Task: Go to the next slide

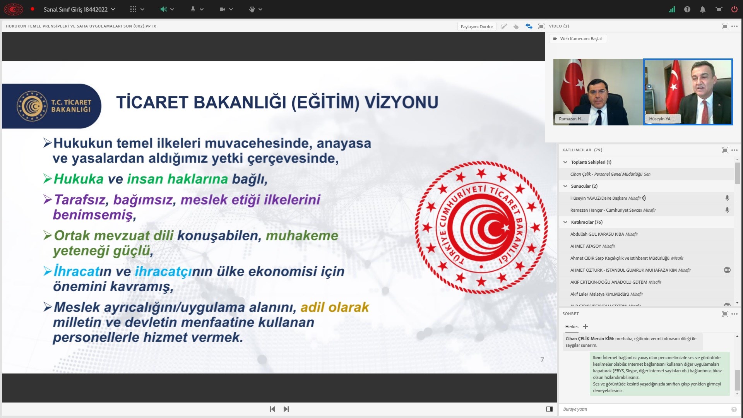Action: (x=286, y=409)
